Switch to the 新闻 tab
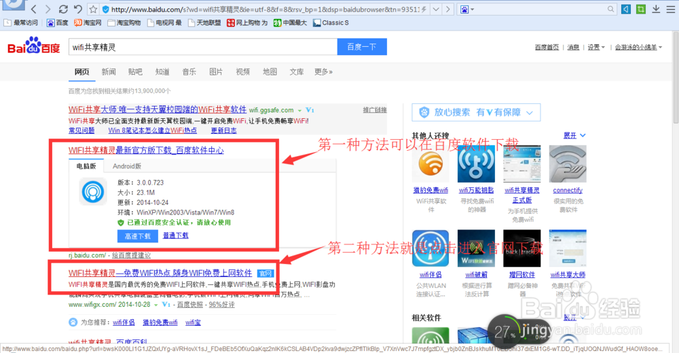679x353 pixels. pyautogui.click(x=109, y=72)
